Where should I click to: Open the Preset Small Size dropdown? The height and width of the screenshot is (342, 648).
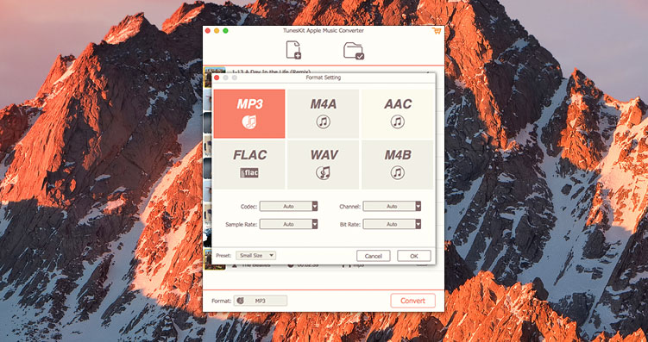click(255, 255)
